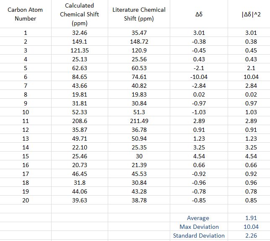Select literature value 148.72
The image size is (270, 241).
(x=139, y=42)
